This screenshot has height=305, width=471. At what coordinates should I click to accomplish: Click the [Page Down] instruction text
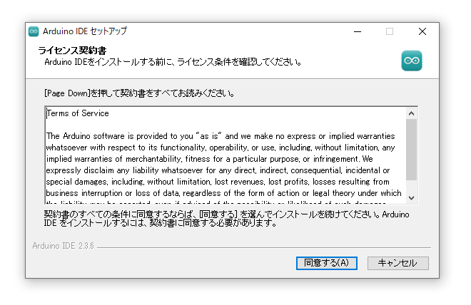[x=139, y=93]
